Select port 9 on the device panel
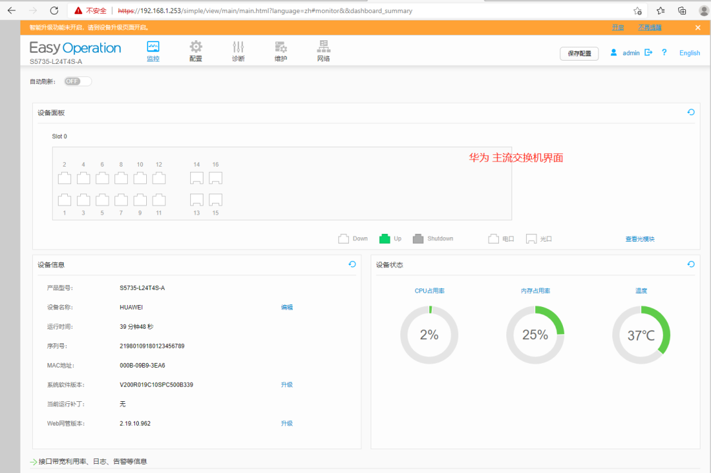This screenshot has width=711, height=473. (x=140, y=200)
